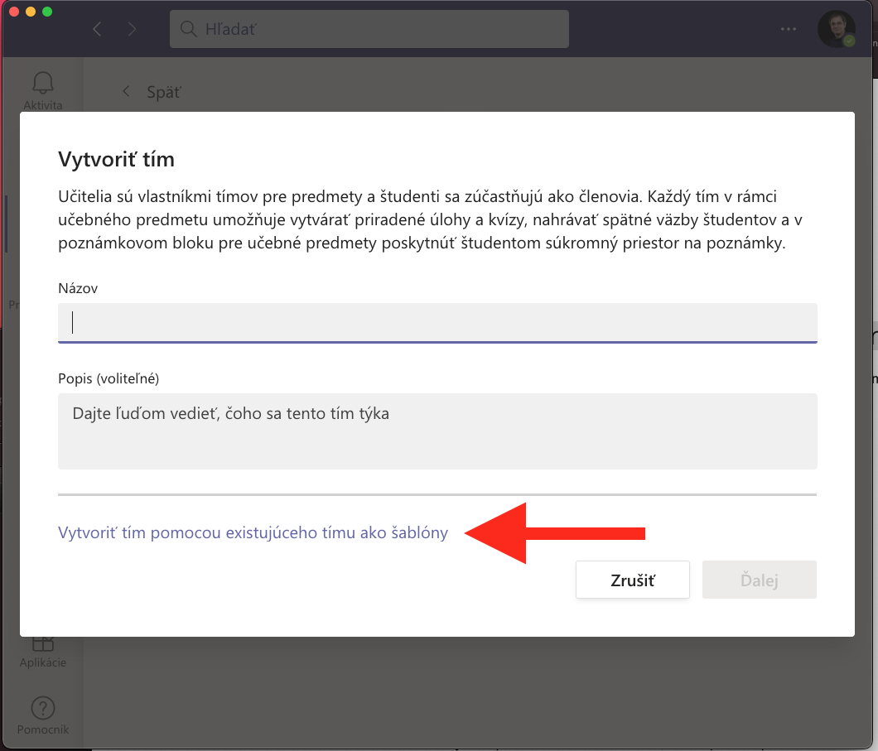
Task: Open the create team from existing template link
Action: [x=253, y=532]
